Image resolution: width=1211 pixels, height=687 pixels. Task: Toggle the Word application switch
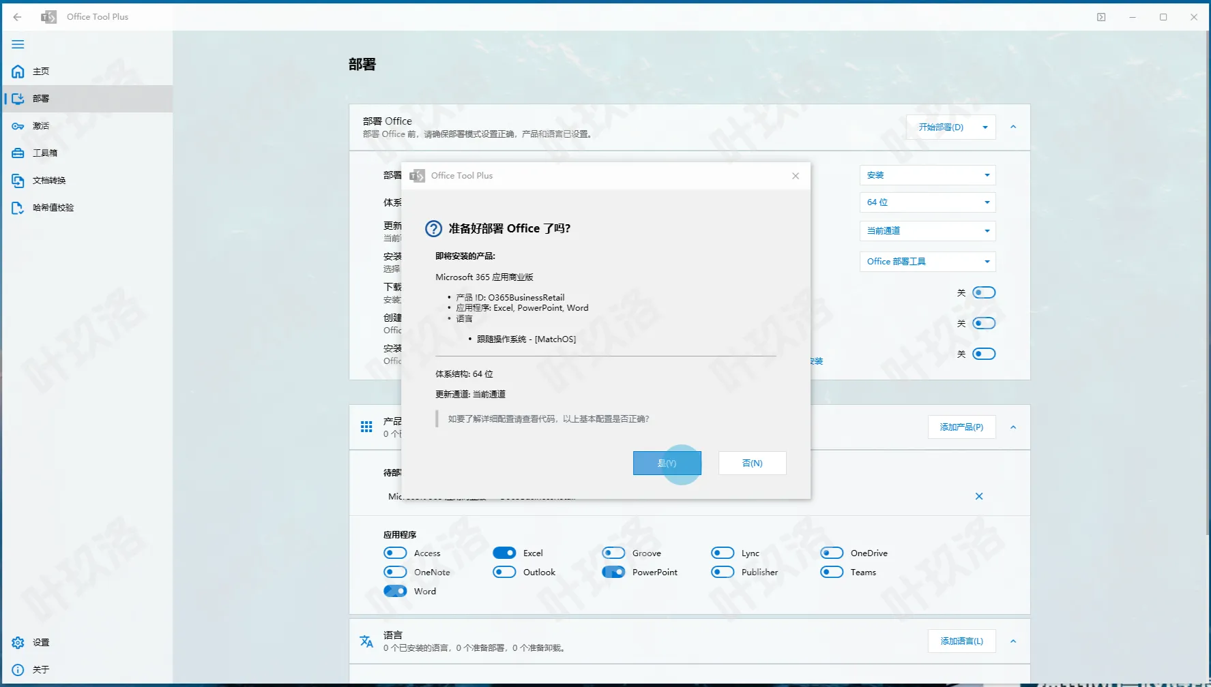395,591
